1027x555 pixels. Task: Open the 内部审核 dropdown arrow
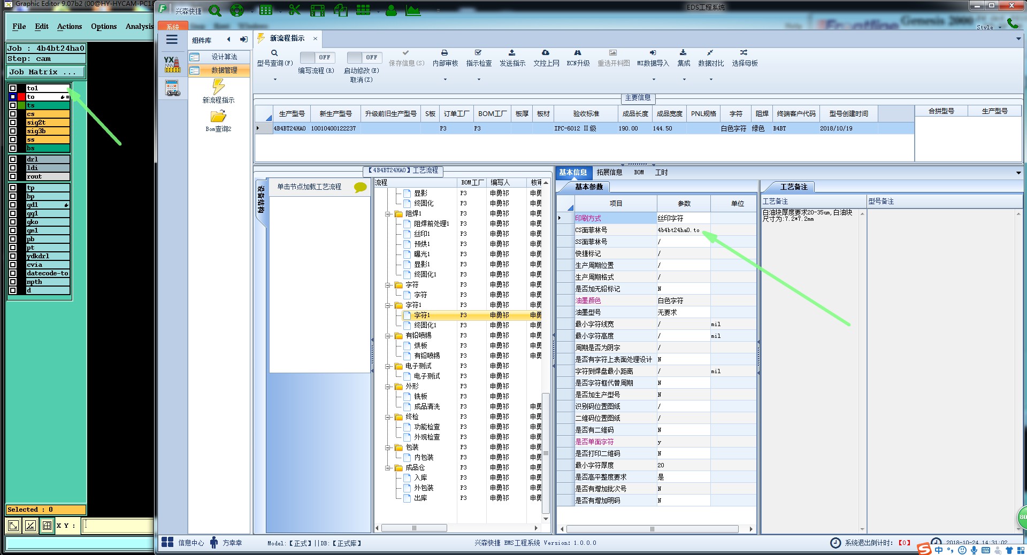[445, 80]
